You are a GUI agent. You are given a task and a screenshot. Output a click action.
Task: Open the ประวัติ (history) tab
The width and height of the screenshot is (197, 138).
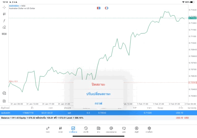point(86,129)
